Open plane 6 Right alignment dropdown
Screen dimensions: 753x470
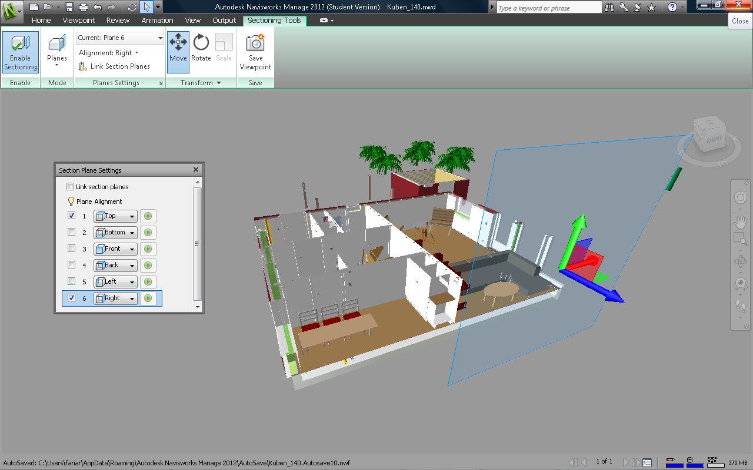[x=115, y=298]
